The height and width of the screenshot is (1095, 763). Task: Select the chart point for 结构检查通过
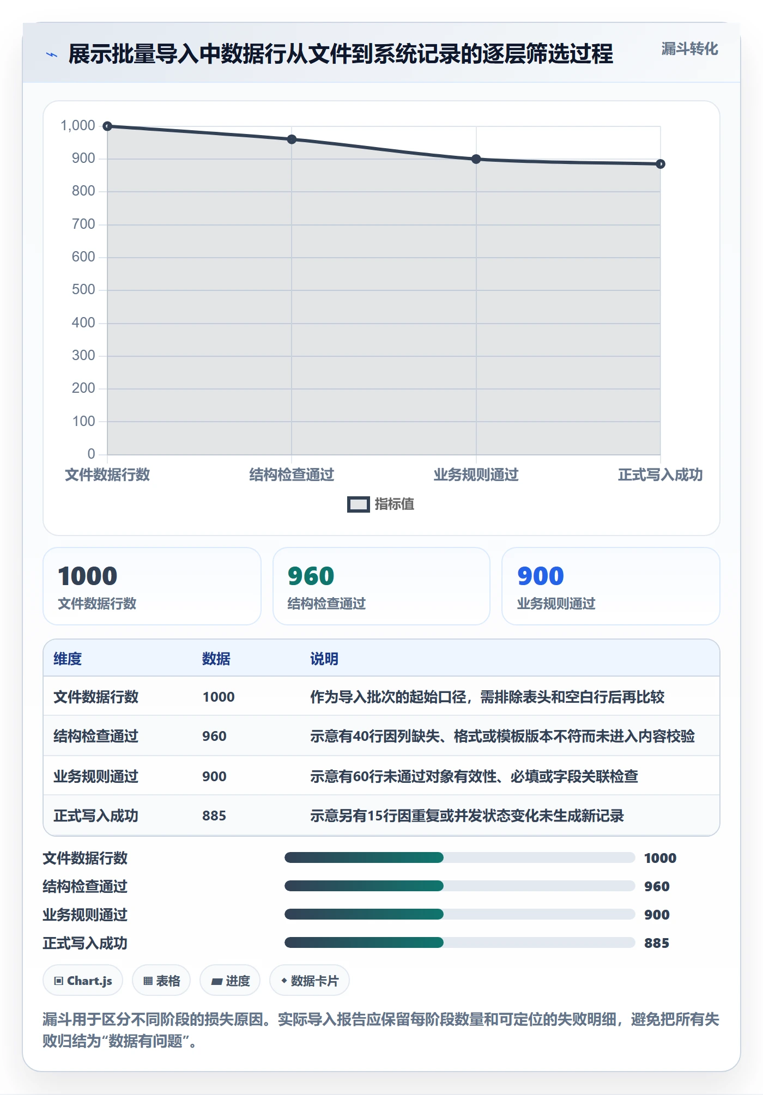pyautogui.click(x=292, y=139)
